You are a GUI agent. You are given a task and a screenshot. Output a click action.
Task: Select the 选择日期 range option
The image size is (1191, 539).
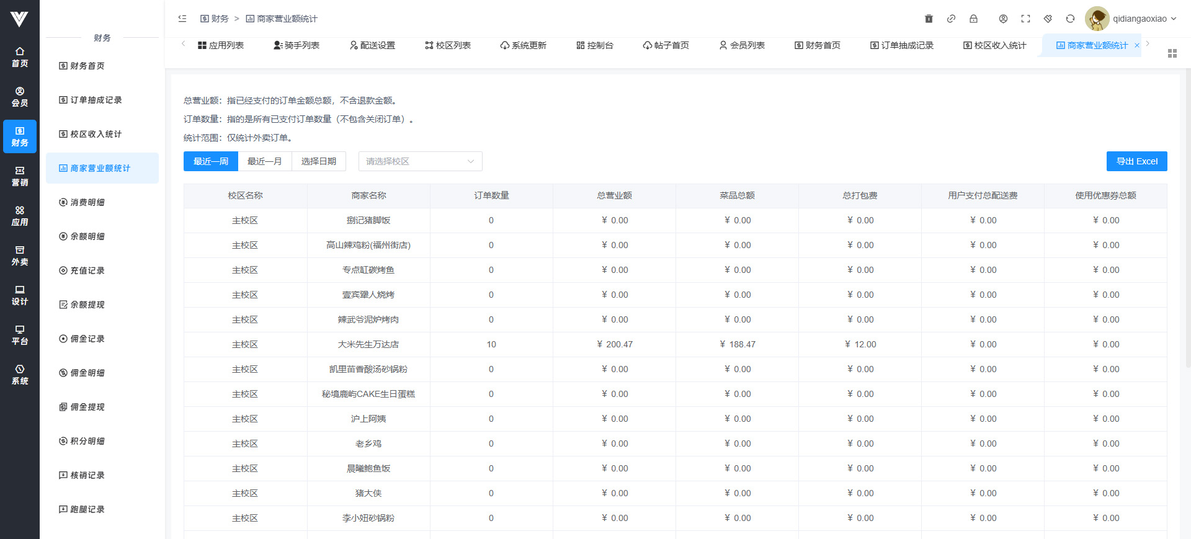(x=318, y=161)
